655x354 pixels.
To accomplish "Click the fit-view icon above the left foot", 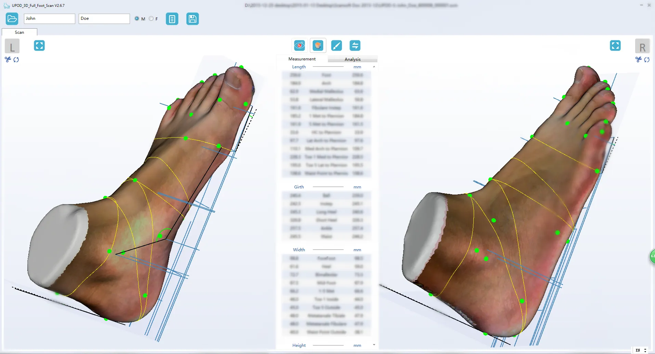I will pos(39,45).
